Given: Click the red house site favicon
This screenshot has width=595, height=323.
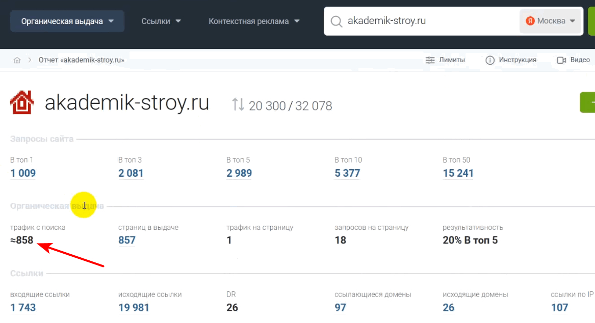Looking at the screenshot, I should pos(22,102).
